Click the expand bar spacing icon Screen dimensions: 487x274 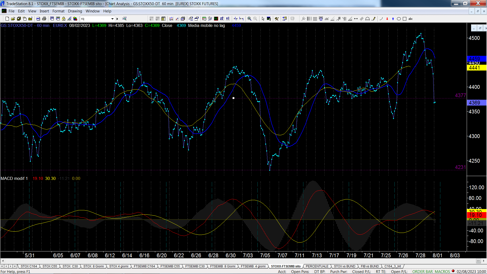tap(241, 19)
